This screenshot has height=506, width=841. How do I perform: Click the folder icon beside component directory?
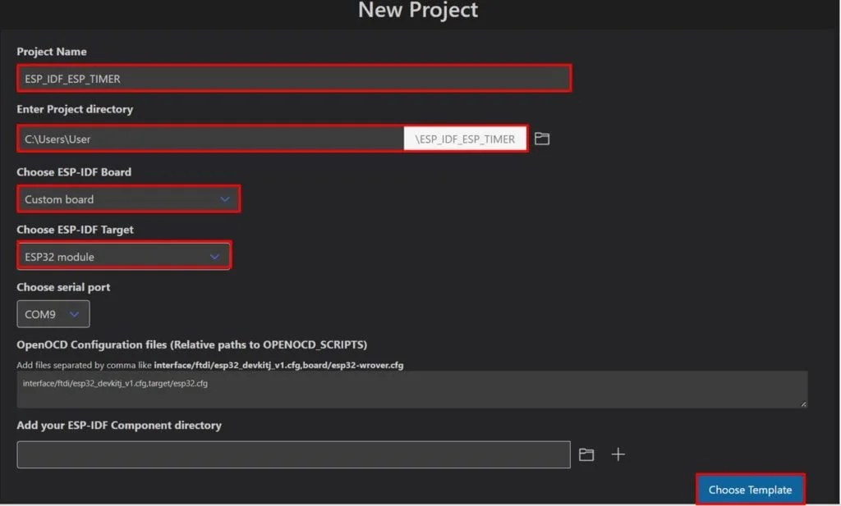(586, 454)
